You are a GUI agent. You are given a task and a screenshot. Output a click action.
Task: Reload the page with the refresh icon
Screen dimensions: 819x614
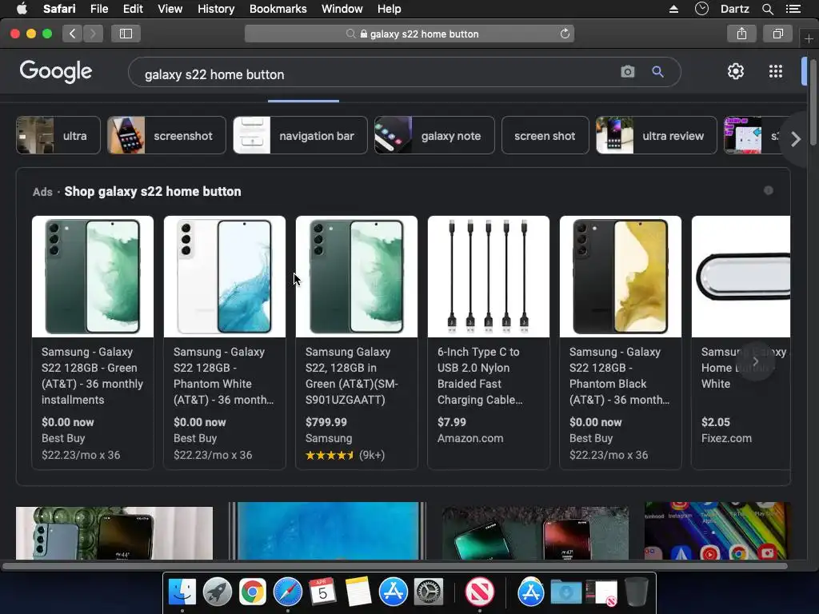[565, 34]
